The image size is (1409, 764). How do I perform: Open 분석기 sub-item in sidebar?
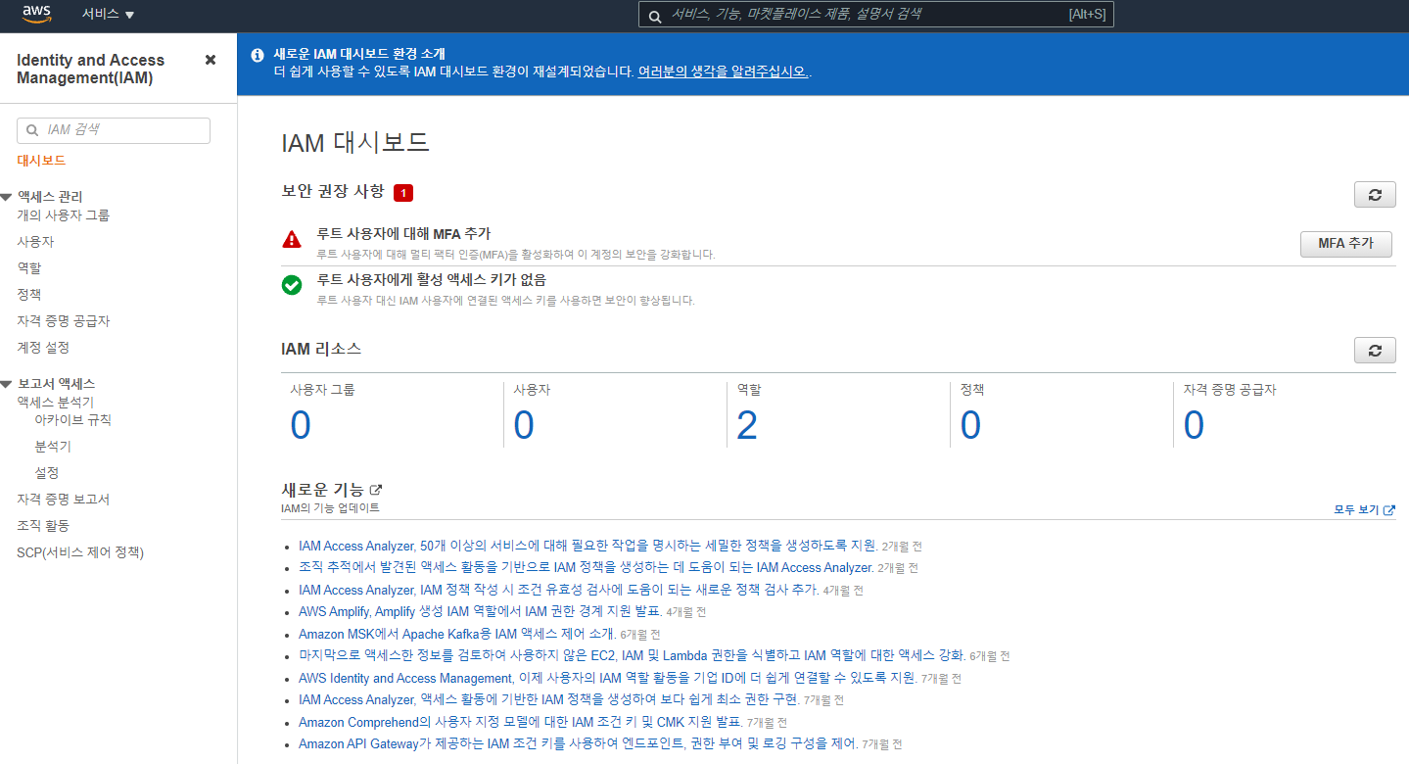click(53, 446)
